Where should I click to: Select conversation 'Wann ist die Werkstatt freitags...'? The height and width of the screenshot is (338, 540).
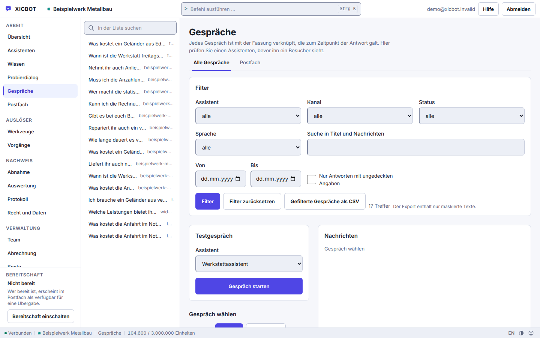[x=130, y=56]
